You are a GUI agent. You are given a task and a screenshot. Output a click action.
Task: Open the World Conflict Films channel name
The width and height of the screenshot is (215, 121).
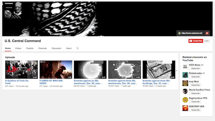click(199, 90)
